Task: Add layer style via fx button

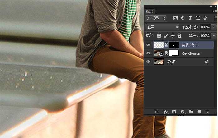Action: click(166, 112)
